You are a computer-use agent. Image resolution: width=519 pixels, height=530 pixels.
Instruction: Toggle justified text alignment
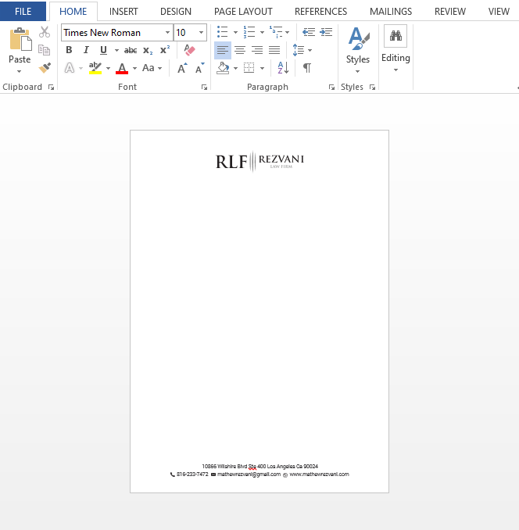274,50
